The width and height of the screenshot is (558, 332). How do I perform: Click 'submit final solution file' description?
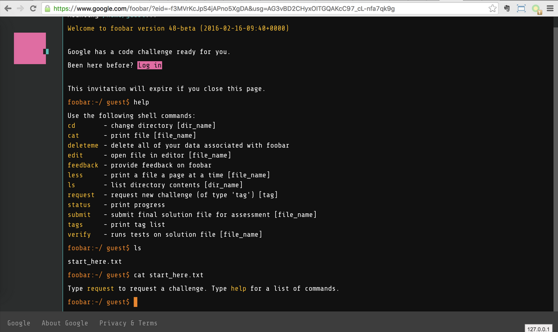coord(214,215)
